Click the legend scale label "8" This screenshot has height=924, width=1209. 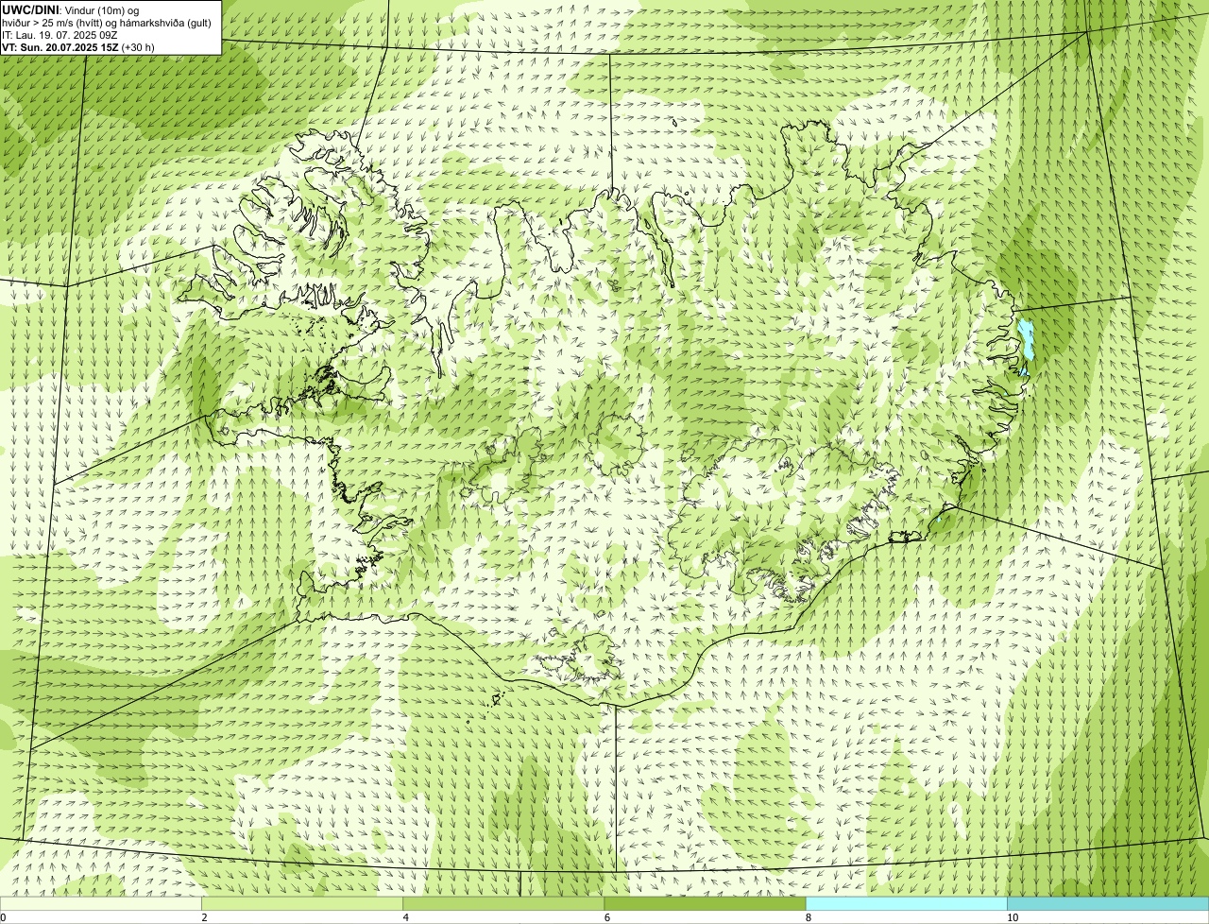(x=808, y=917)
